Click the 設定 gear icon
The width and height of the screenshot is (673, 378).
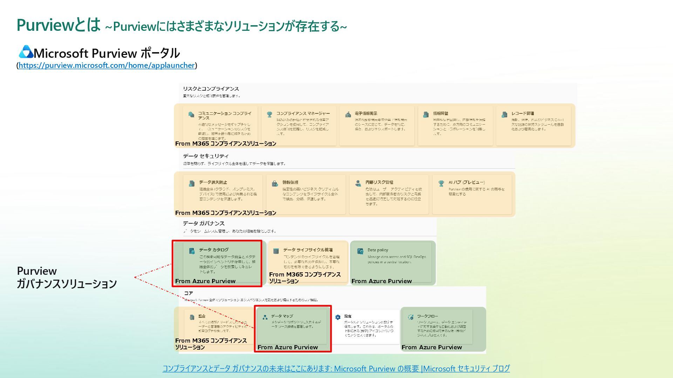tap(338, 317)
